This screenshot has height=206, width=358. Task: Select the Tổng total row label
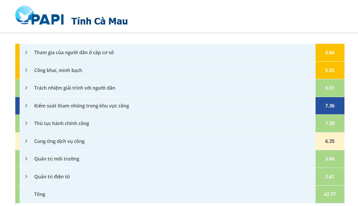pyautogui.click(x=40, y=194)
